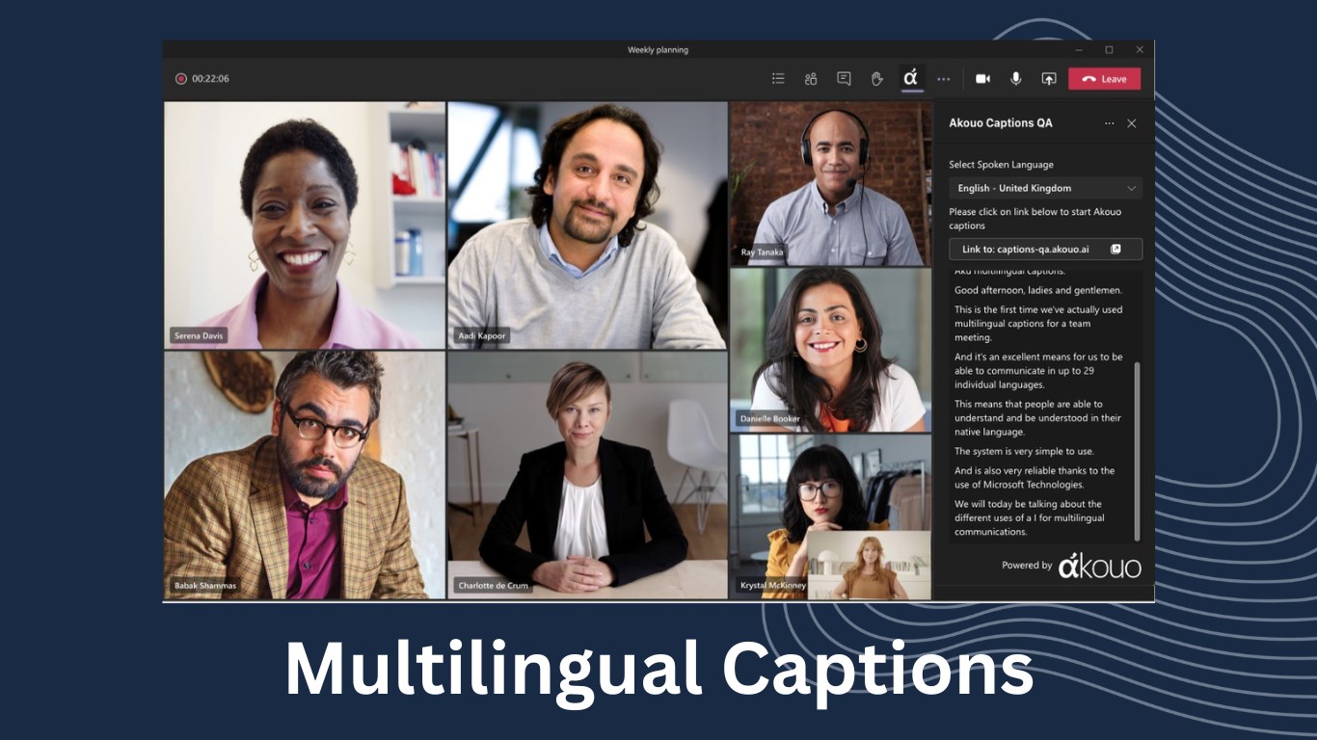This screenshot has height=740, width=1317.
Task: Select Ray Tanaka video tile
Action: pos(830,183)
